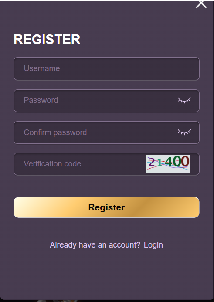Open the Login link
214x302 pixels.
tap(153, 245)
